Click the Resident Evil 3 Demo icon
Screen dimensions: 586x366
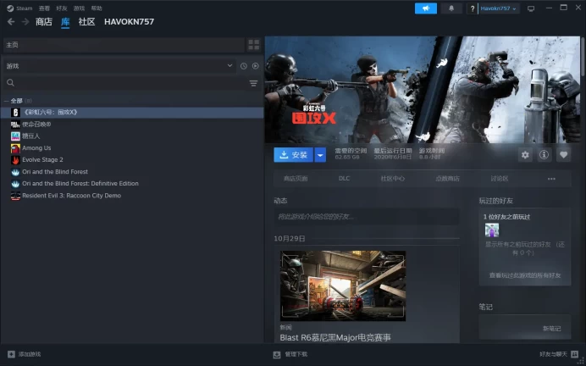[x=15, y=196]
